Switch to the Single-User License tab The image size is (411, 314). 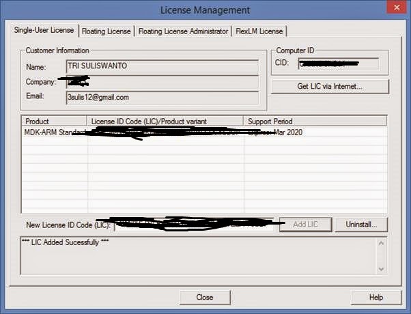(x=44, y=31)
